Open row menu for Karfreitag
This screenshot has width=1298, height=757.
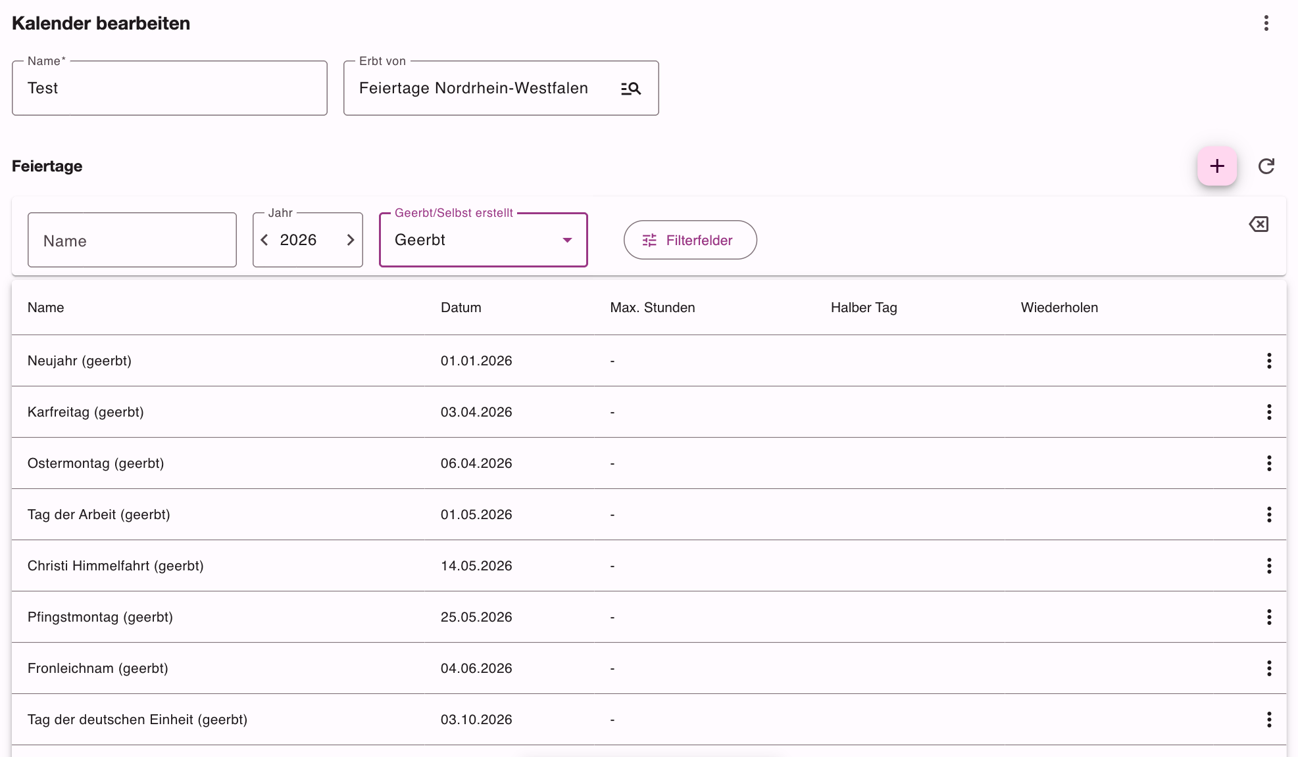tap(1269, 412)
